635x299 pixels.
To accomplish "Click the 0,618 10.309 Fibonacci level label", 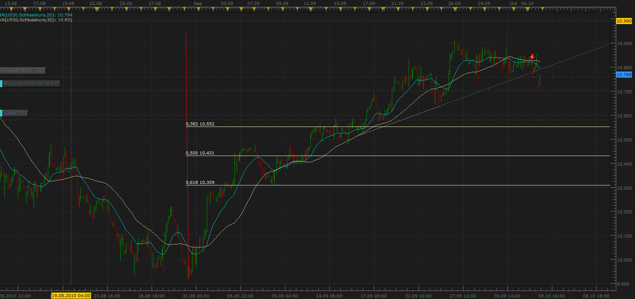I will pyautogui.click(x=200, y=182).
